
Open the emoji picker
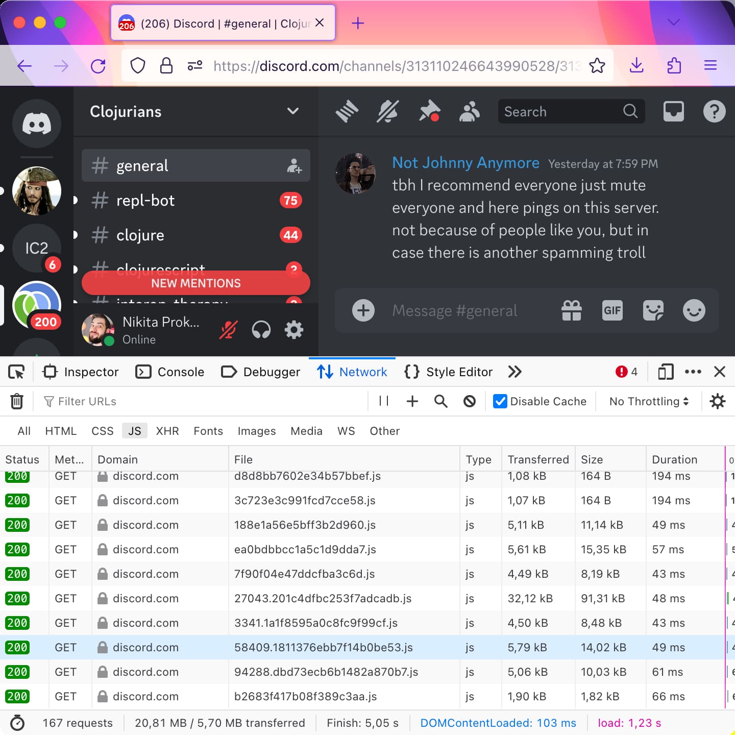point(694,310)
